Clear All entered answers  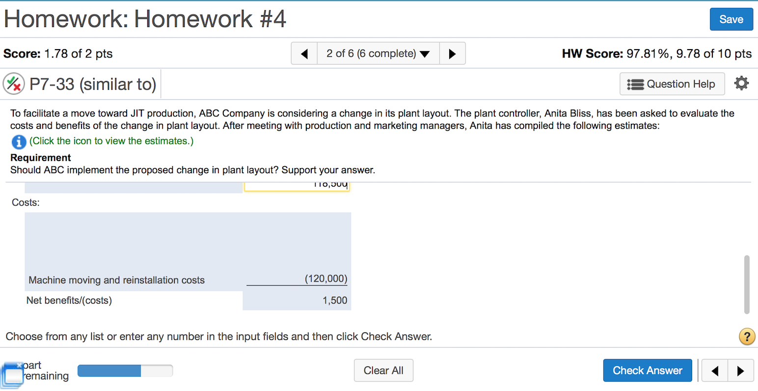click(x=383, y=370)
